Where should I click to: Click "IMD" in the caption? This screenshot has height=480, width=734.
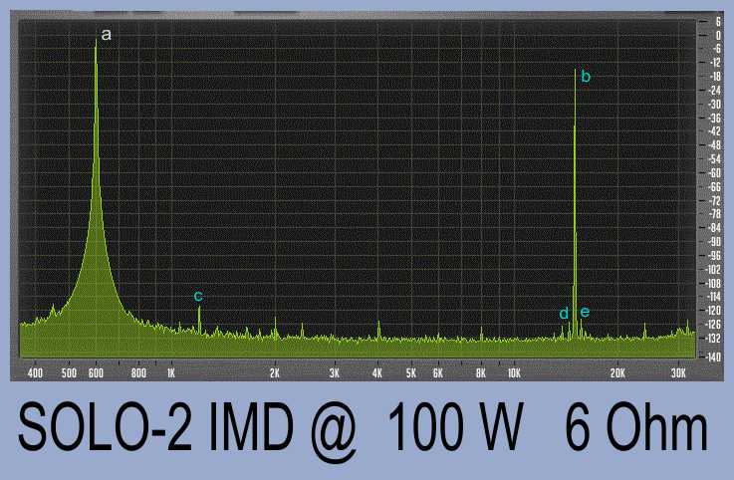click(251, 427)
